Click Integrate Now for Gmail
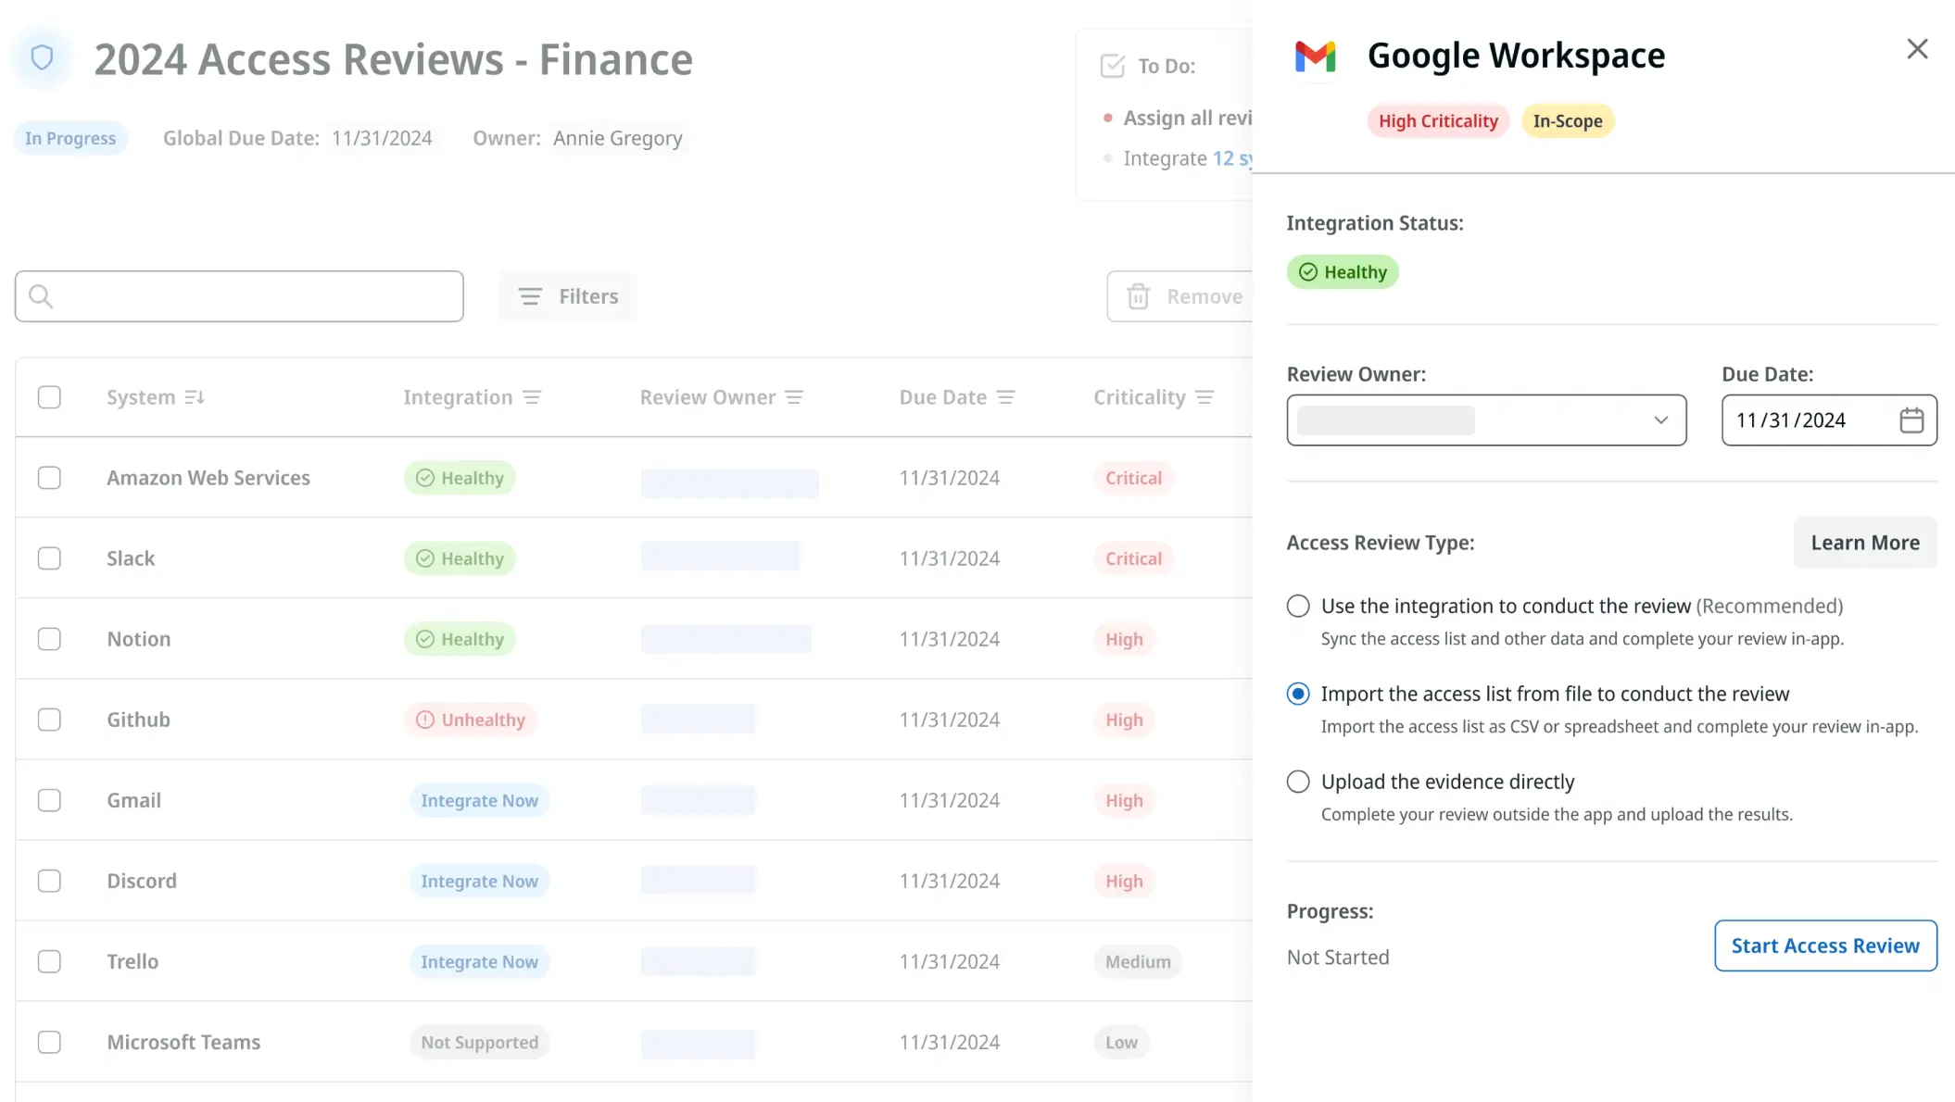Viewport: 1955px width, 1102px height. pyautogui.click(x=479, y=800)
